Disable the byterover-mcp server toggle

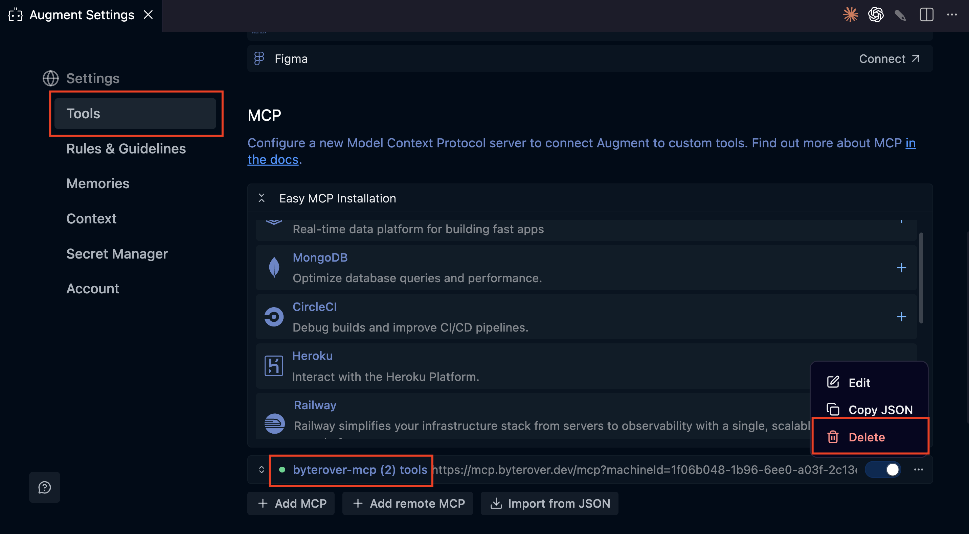pos(883,469)
